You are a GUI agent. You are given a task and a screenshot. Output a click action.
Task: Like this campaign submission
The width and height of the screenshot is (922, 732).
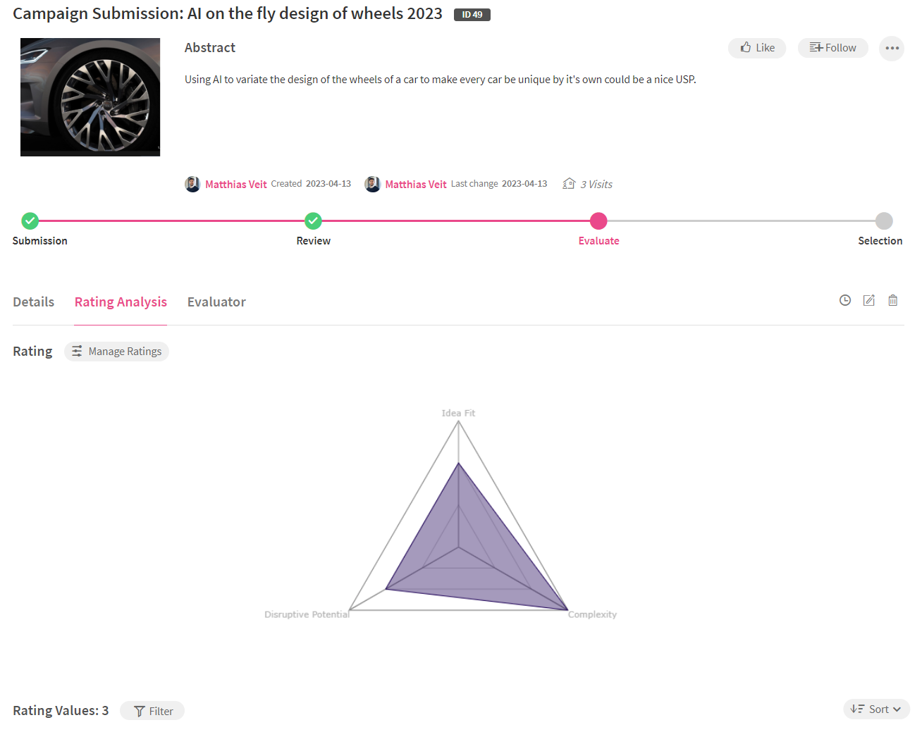(757, 48)
